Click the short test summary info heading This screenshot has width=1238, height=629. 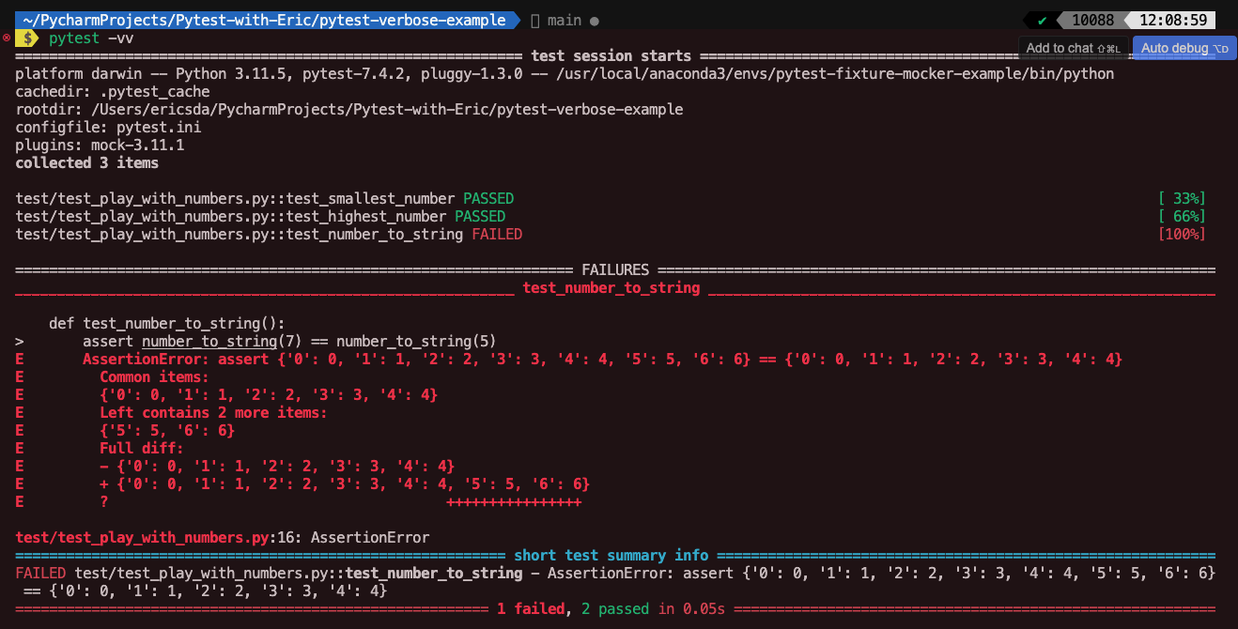(x=611, y=555)
